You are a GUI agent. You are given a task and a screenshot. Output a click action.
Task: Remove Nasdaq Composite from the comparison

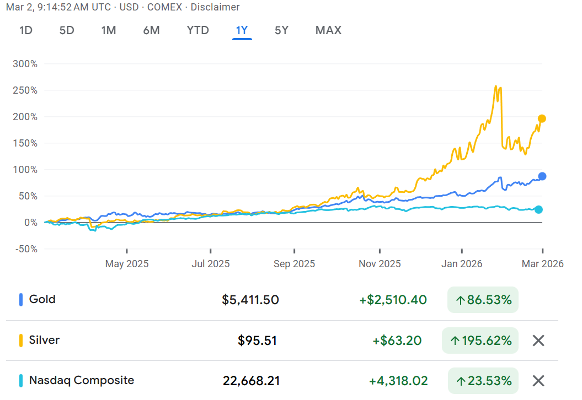(x=538, y=381)
